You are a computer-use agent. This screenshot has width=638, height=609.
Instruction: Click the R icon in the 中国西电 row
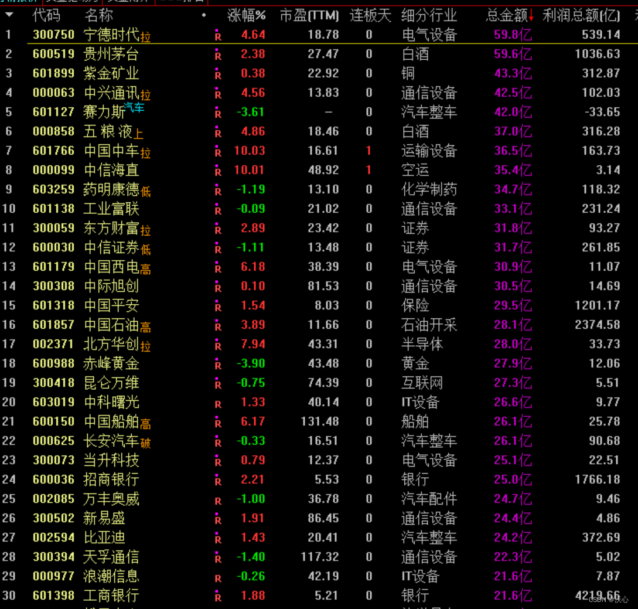pyautogui.click(x=218, y=267)
